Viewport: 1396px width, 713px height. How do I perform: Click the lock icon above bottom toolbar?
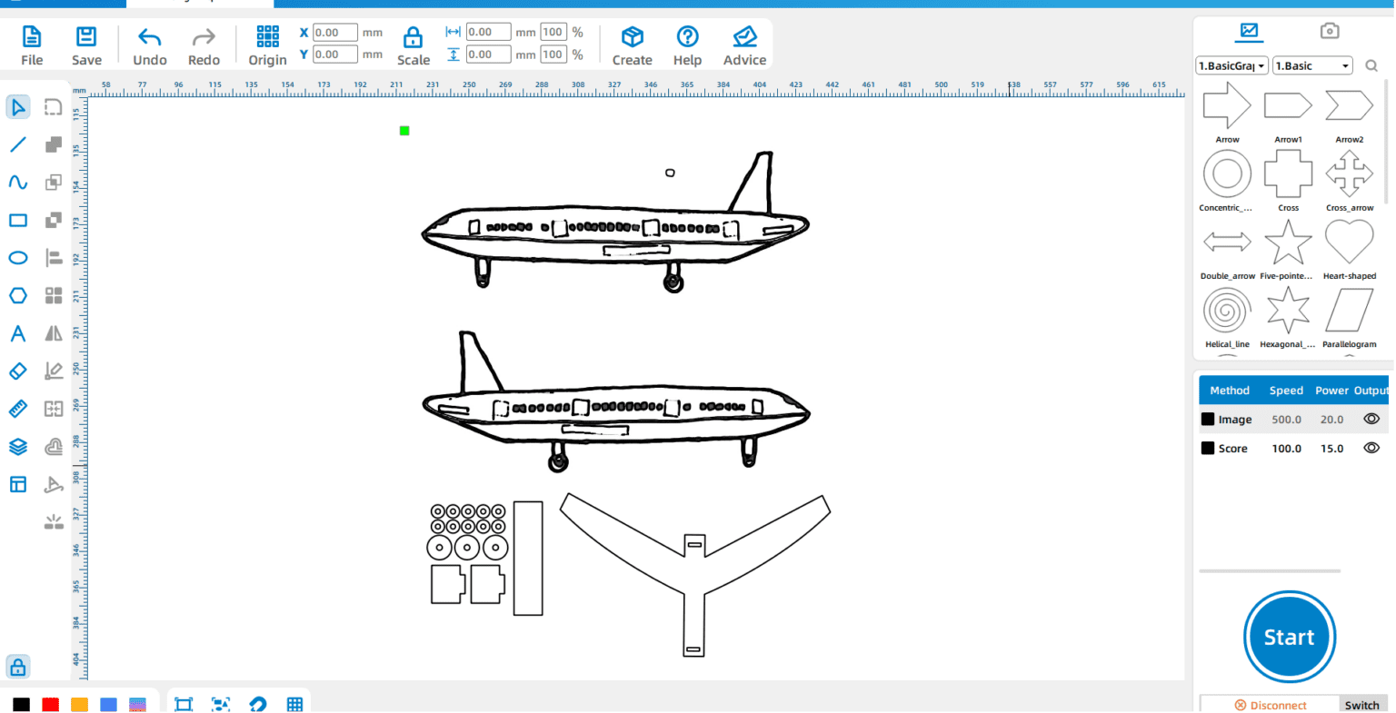[x=18, y=666]
